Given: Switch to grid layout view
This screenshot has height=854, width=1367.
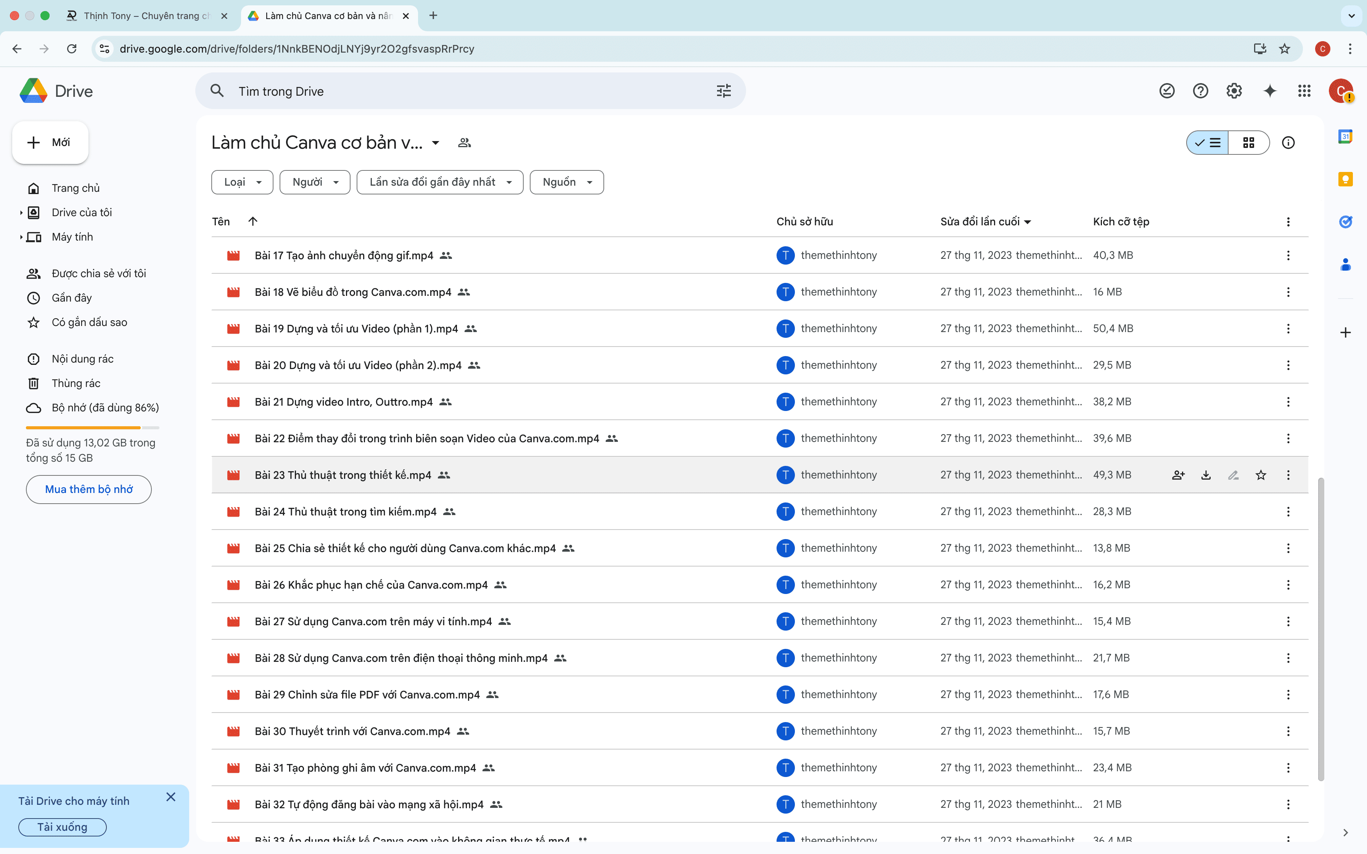Looking at the screenshot, I should coord(1248,142).
